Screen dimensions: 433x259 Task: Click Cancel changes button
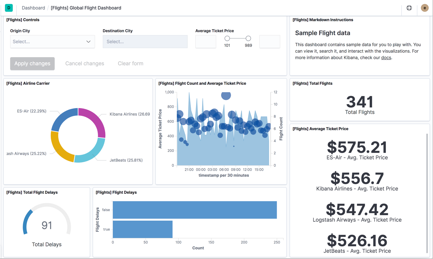85,64
